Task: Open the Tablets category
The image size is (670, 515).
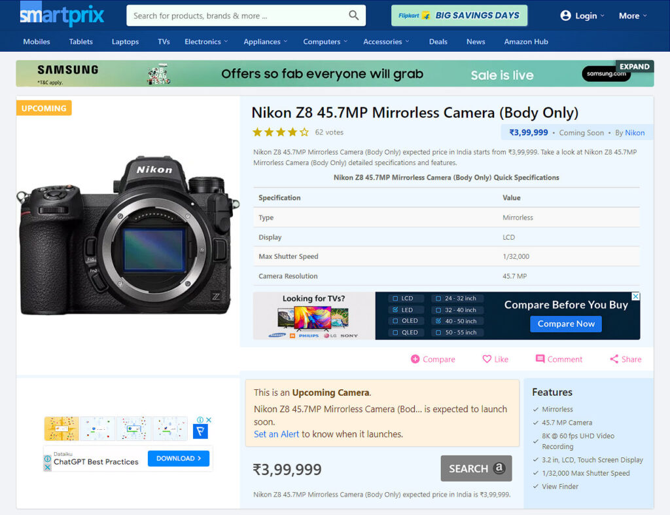Action: (80, 41)
